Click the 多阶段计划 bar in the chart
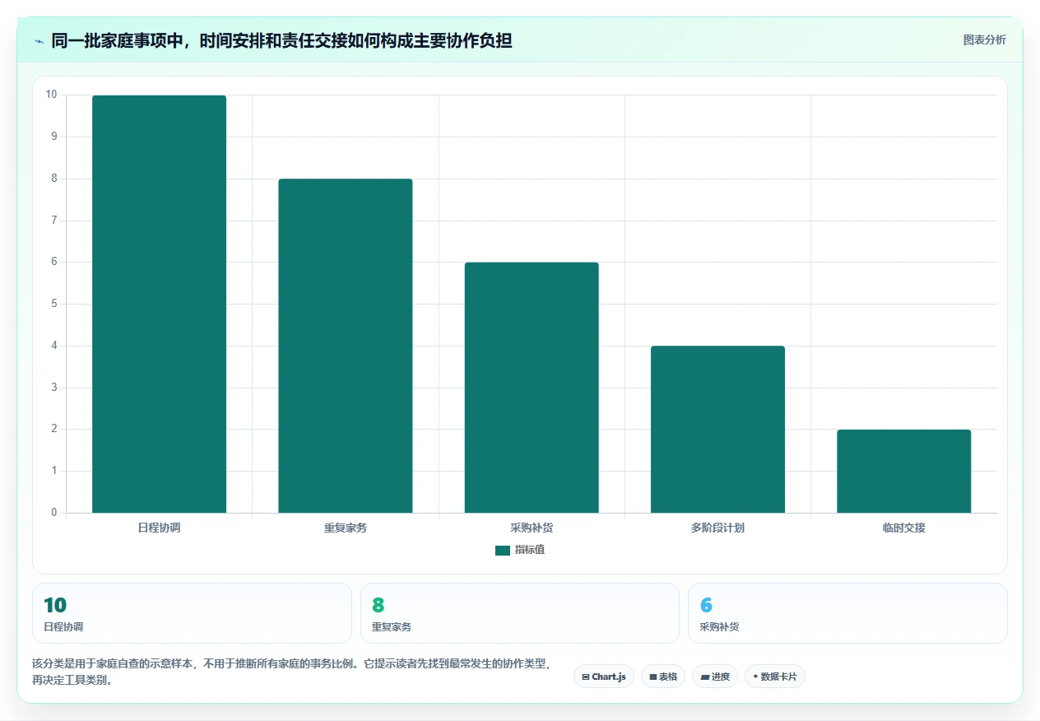The width and height of the screenshot is (1040, 721). 717,430
